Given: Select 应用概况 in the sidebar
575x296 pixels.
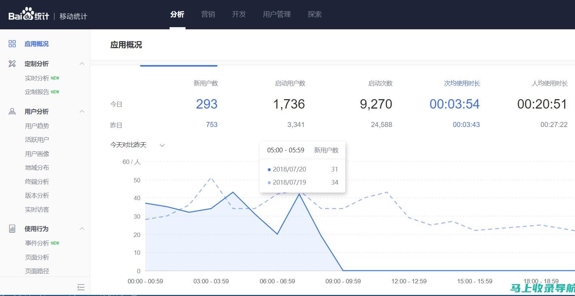Looking at the screenshot, I should coord(37,44).
